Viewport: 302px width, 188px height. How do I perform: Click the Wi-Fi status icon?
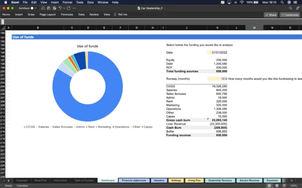[242, 3]
